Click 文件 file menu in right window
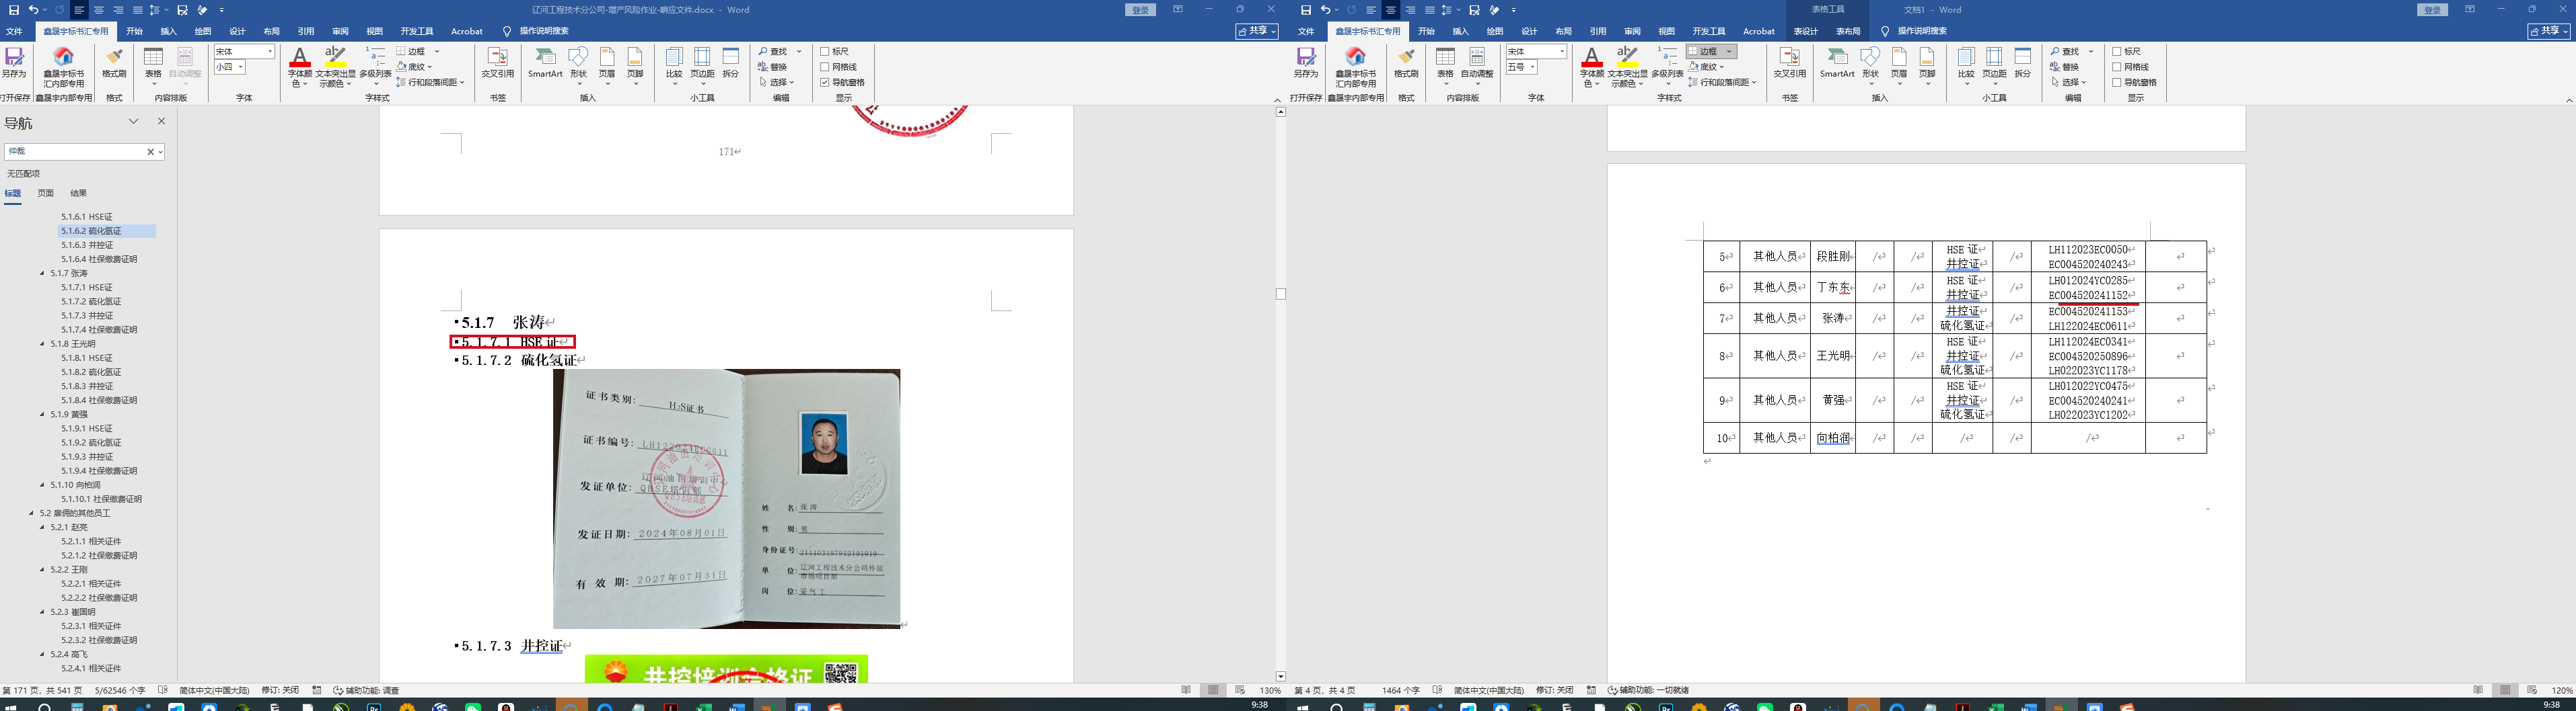 click(1306, 31)
